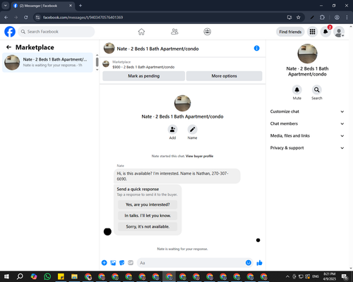The height and width of the screenshot is (282, 353).
Task: Click the Messenger browser tab
Action: point(42,6)
